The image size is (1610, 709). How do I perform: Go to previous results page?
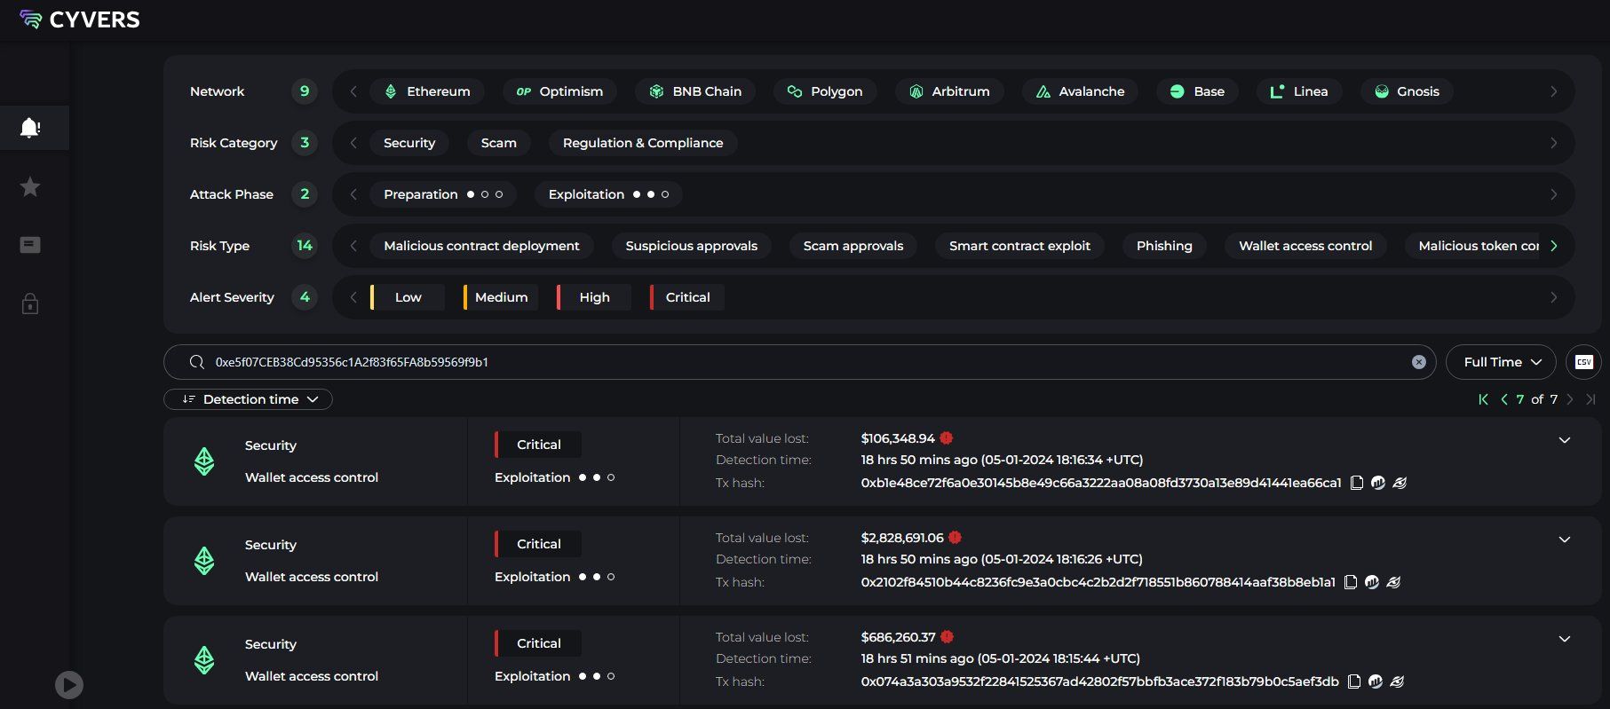pyautogui.click(x=1504, y=399)
